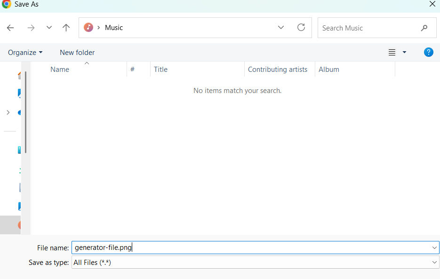Viewport: 440px width, 279px height.
Task: Open the recent locations chevron
Action: point(49,28)
